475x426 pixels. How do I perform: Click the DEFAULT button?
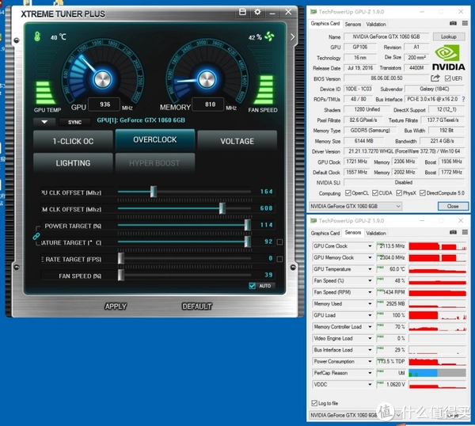click(197, 306)
